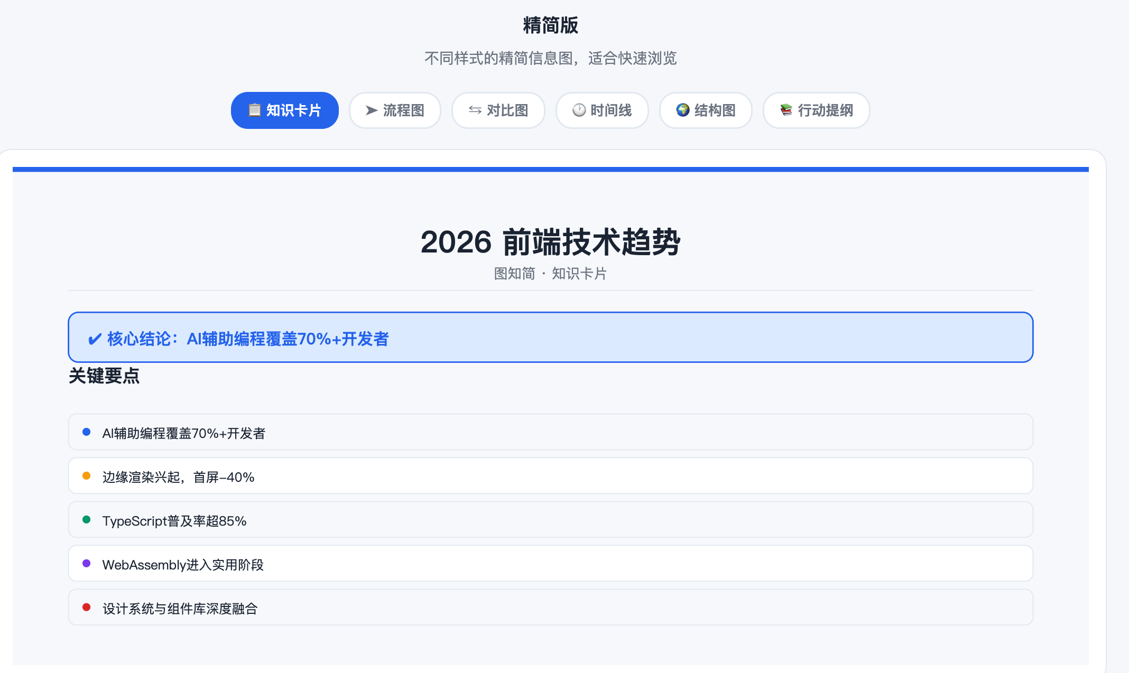
Task: Switch to the 流程图 tab
Action: tap(395, 110)
